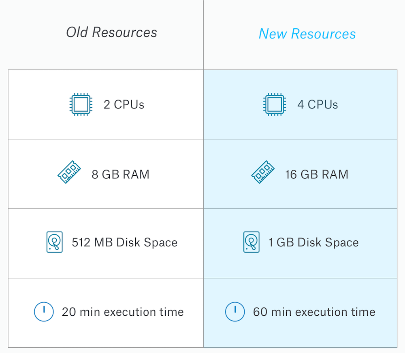The width and height of the screenshot is (405, 353).
Task: Click the clock icon beside 60 min execution time
Action: (235, 312)
